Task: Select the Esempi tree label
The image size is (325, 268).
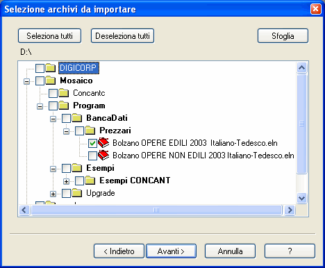Action: 100,168
